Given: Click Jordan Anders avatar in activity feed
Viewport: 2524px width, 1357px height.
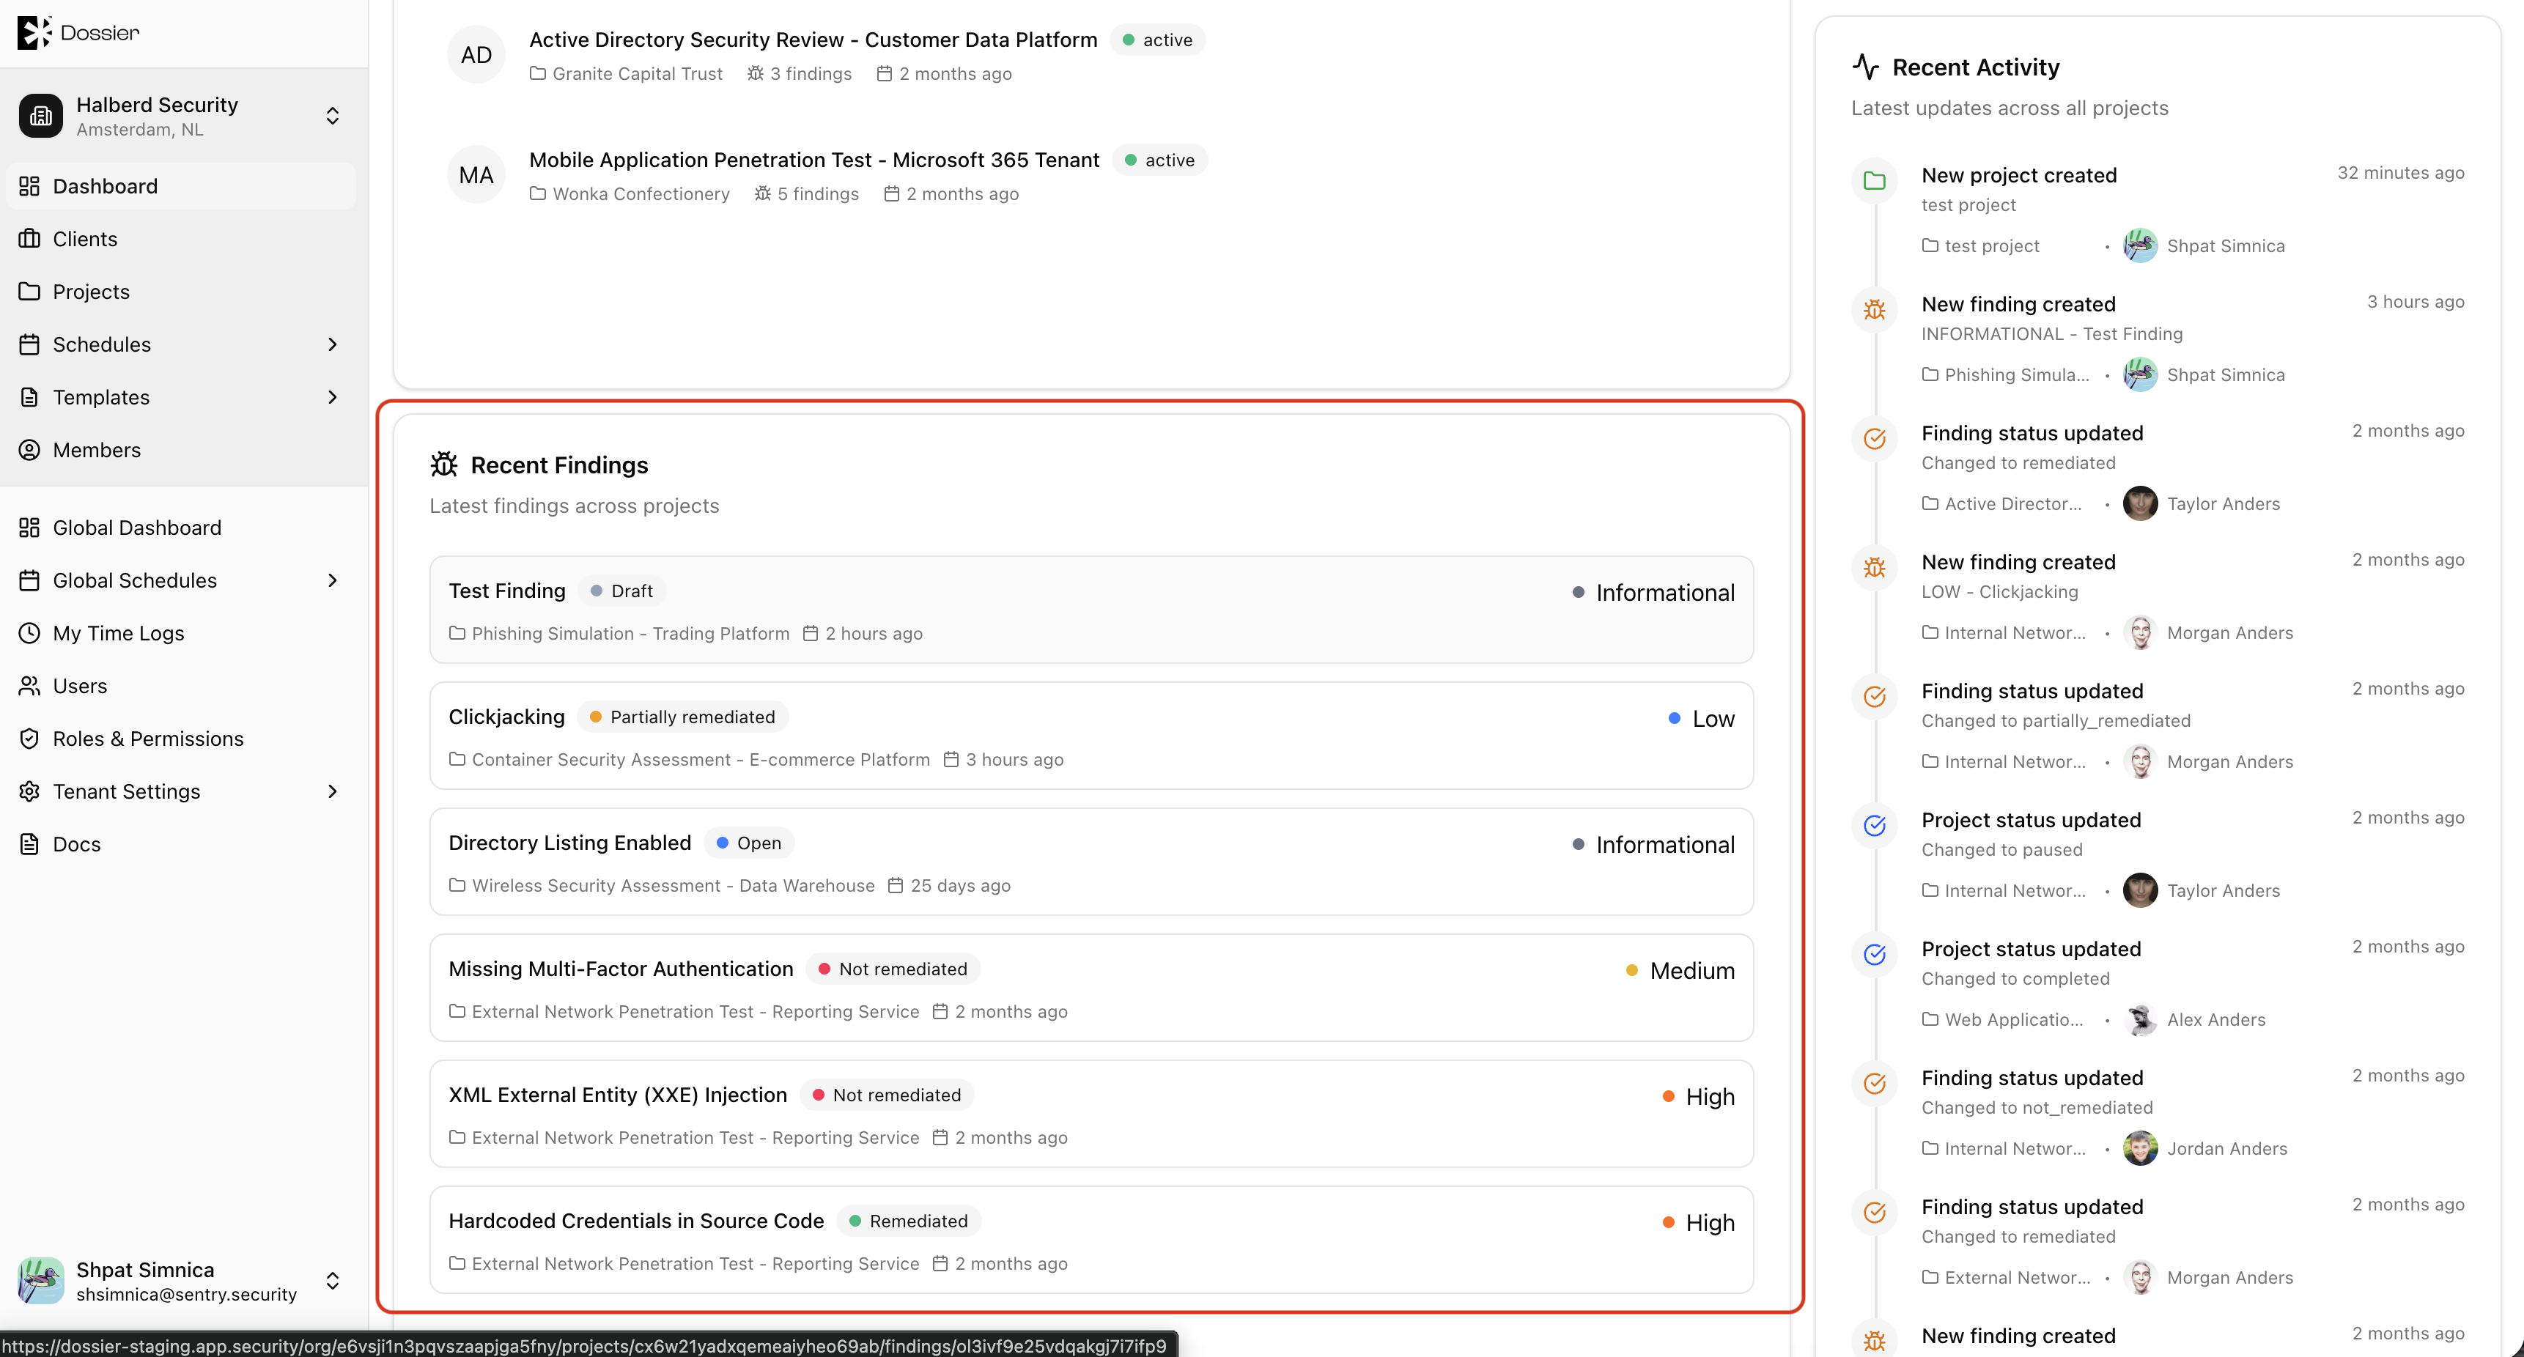Looking at the screenshot, I should [2140, 1148].
